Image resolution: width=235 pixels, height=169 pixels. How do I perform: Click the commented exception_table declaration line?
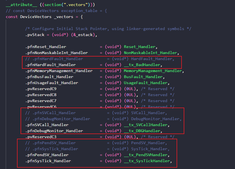(x=56, y=11)
